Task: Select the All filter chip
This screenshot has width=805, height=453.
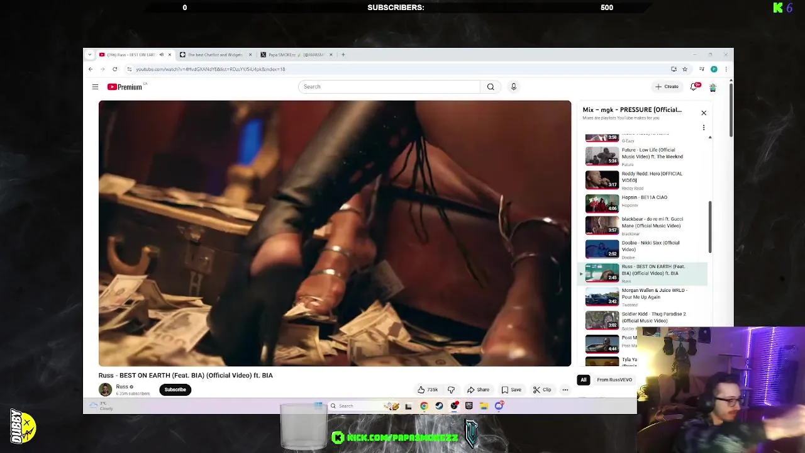Action: coord(584,380)
